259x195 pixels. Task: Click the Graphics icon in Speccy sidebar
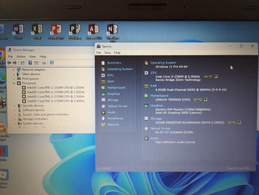[x=103, y=94]
